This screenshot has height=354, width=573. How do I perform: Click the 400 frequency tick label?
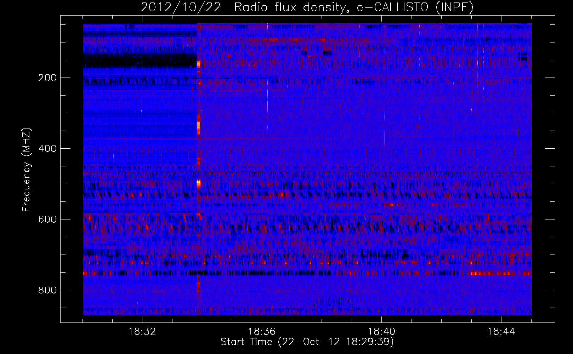click(47, 149)
